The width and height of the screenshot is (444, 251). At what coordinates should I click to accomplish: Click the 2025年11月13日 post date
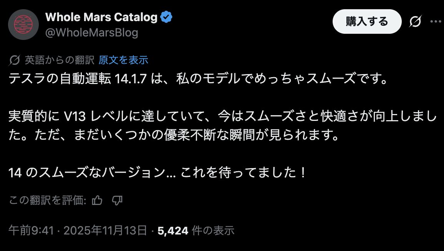(x=105, y=230)
